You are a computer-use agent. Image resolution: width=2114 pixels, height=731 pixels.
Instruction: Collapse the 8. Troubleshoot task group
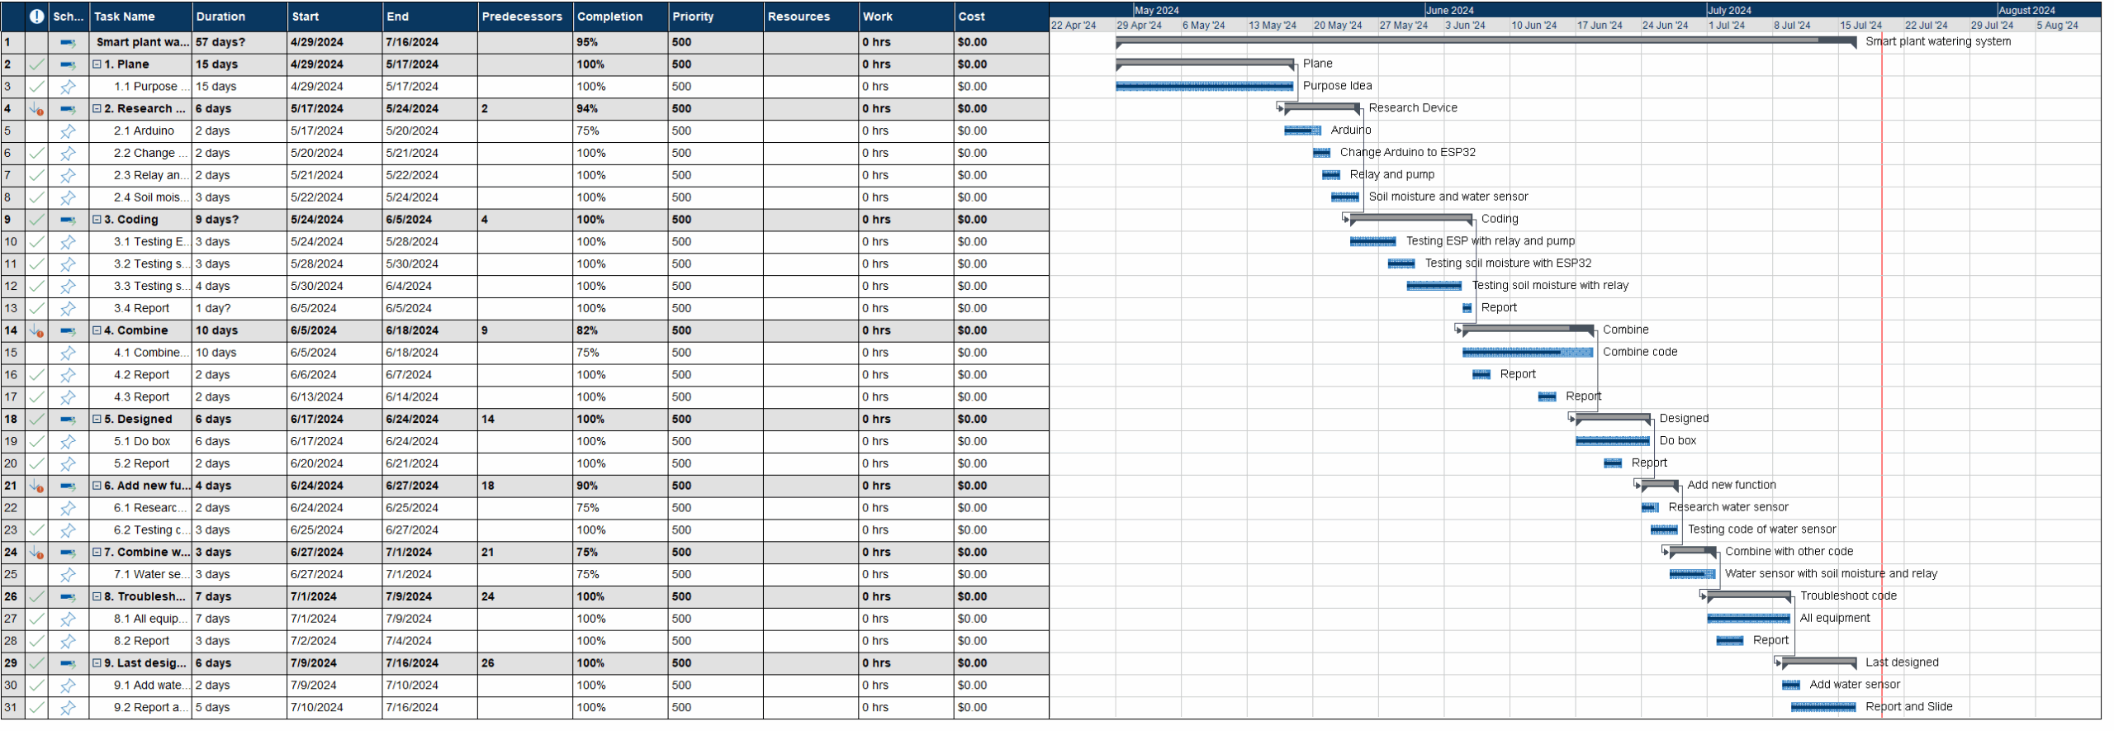point(97,597)
